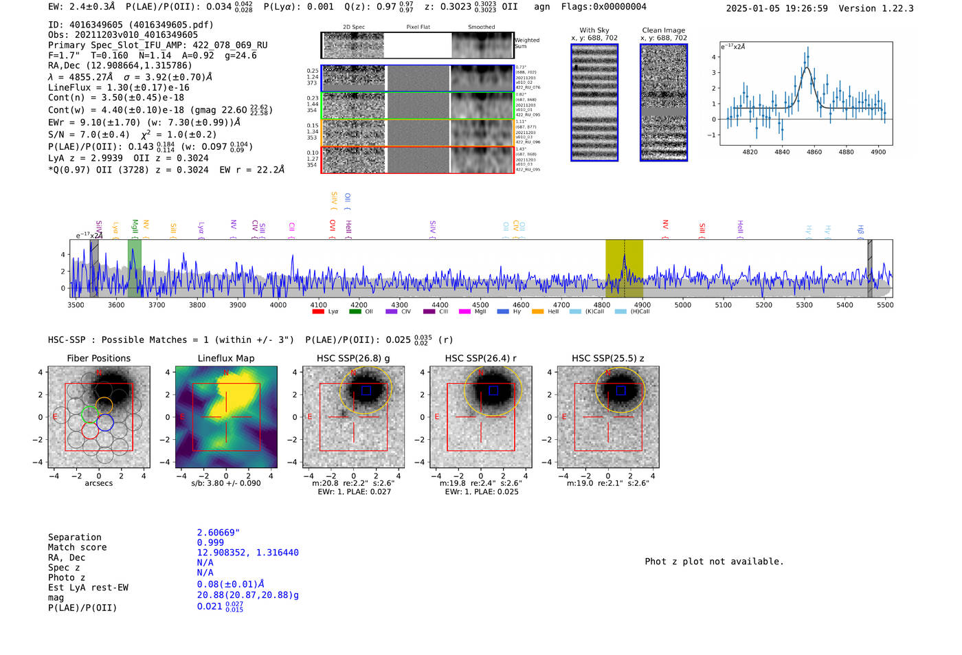Open the With Sky cutout image
This screenshot has height=655, width=962.
coord(594,102)
